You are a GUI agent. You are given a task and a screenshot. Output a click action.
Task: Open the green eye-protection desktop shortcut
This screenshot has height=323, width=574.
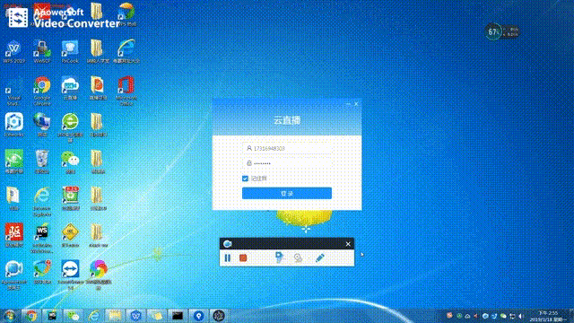(14, 161)
